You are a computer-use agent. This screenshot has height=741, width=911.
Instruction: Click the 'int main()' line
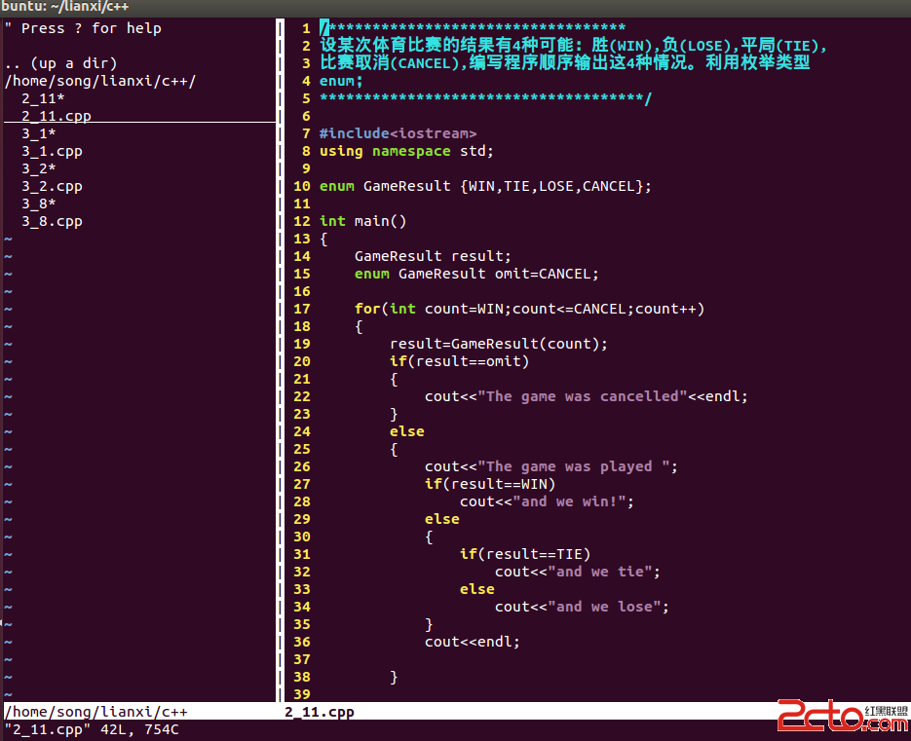click(x=362, y=221)
